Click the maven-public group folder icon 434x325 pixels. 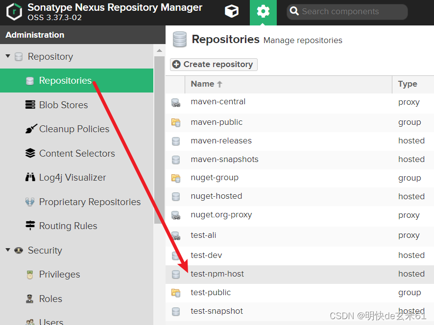pos(176,122)
